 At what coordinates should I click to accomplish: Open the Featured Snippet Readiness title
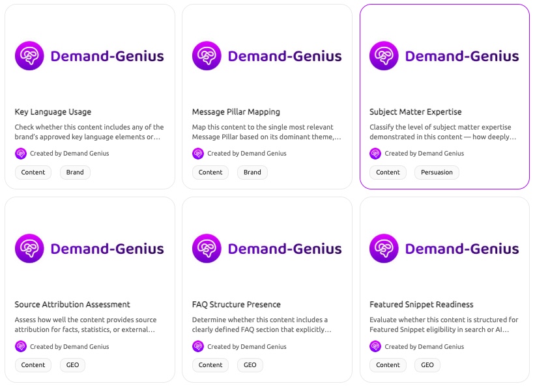point(422,305)
